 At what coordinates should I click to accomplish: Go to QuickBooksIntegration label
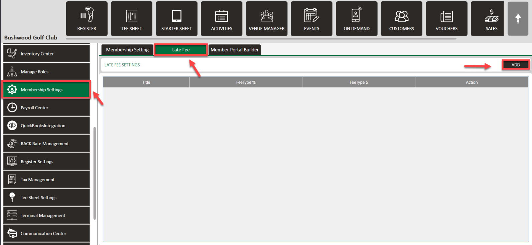click(x=43, y=126)
